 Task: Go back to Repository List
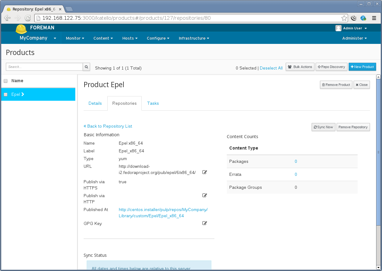(x=108, y=126)
